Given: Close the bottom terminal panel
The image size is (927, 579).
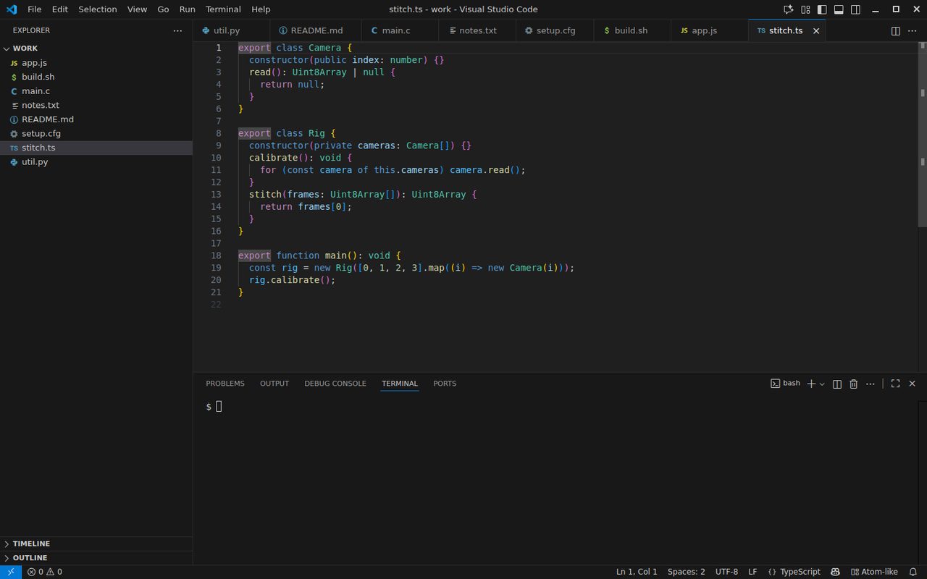Looking at the screenshot, I should pos(912,384).
